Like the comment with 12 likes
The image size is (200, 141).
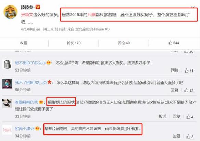189,90
